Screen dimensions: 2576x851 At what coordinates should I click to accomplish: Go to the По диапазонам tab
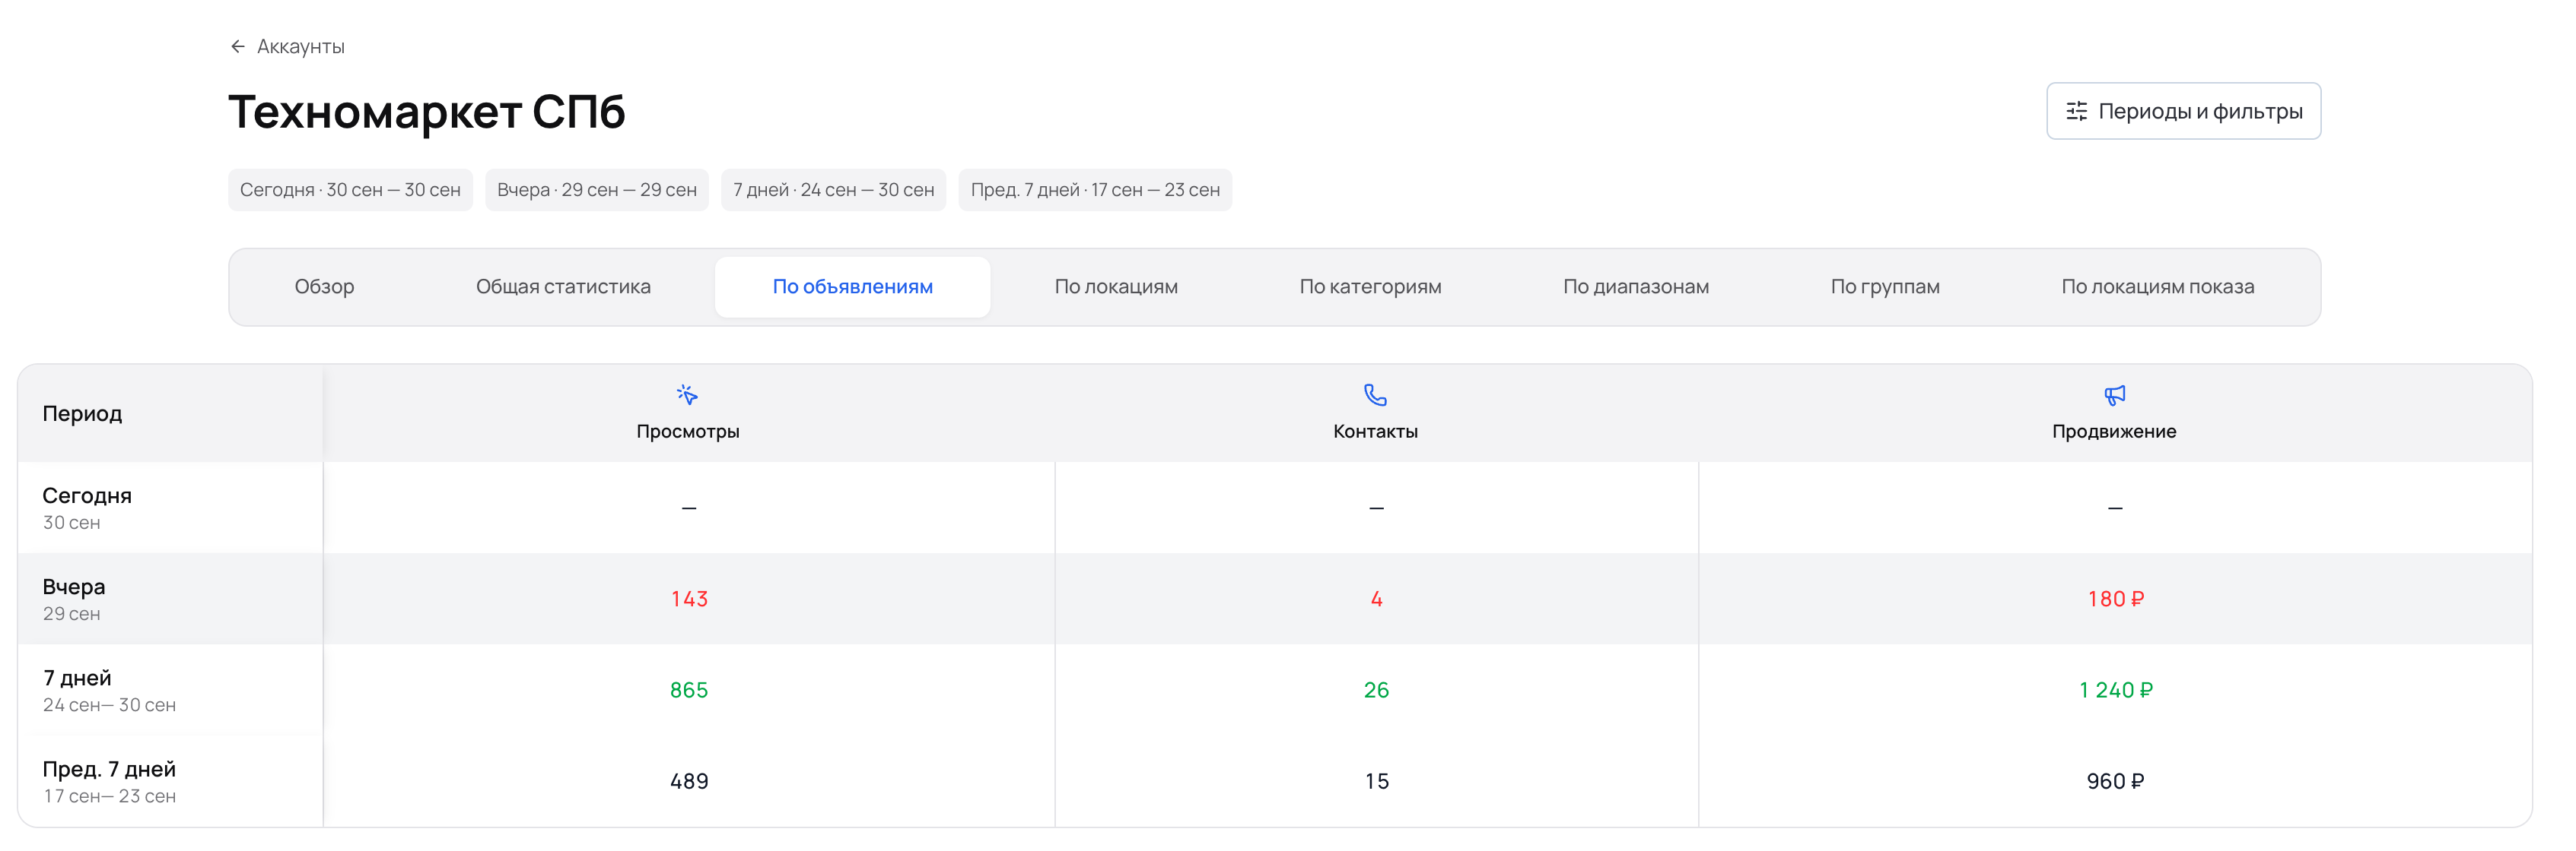coord(1636,286)
